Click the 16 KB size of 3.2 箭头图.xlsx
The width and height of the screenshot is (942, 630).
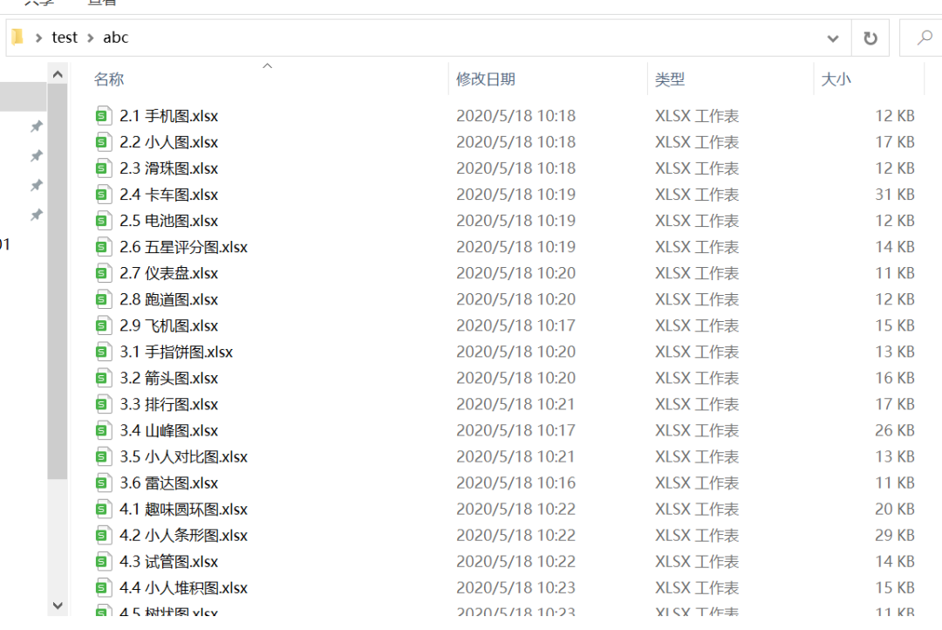click(x=895, y=378)
